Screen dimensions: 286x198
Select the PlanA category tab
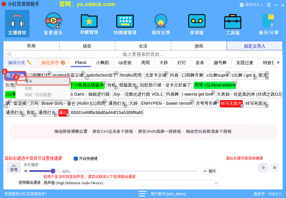pyautogui.click(x=81, y=63)
